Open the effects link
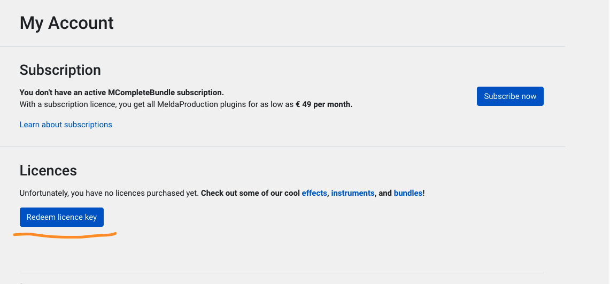Image resolution: width=610 pixels, height=284 pixels. tap(314, 193)
